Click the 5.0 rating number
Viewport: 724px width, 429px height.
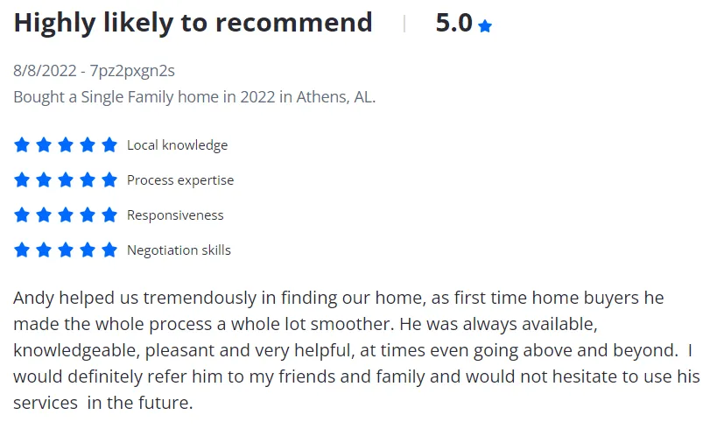click(453, 24)
